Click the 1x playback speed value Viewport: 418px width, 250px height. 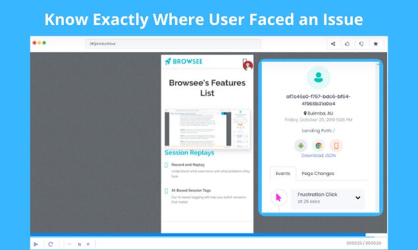click(x=80, y=244)
